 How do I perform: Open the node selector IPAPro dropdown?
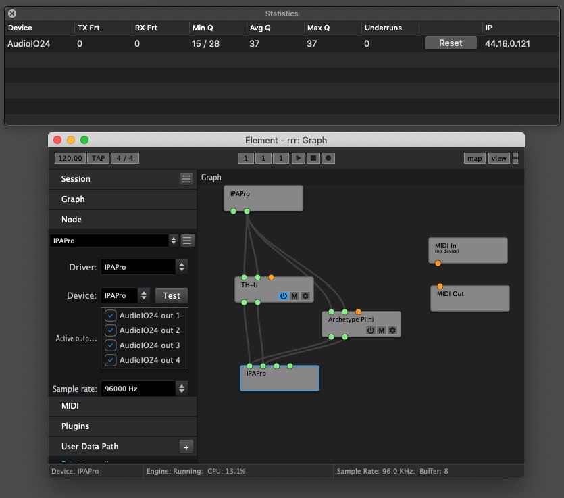tap(114, 241)
